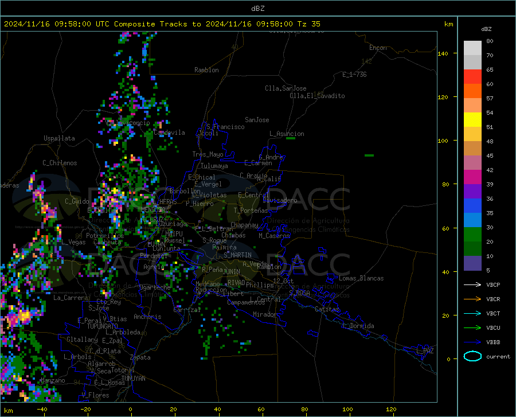This screenshot has height=417, width=516.
Task: Click the MENDOZA city label
Action: 153,209
